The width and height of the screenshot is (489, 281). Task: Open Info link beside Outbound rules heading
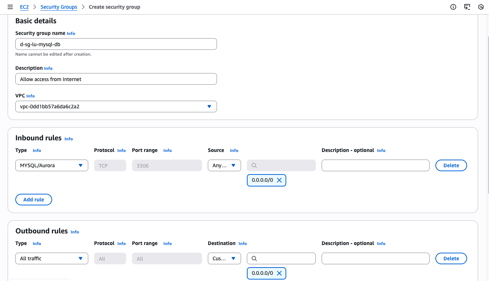point(75,232)
